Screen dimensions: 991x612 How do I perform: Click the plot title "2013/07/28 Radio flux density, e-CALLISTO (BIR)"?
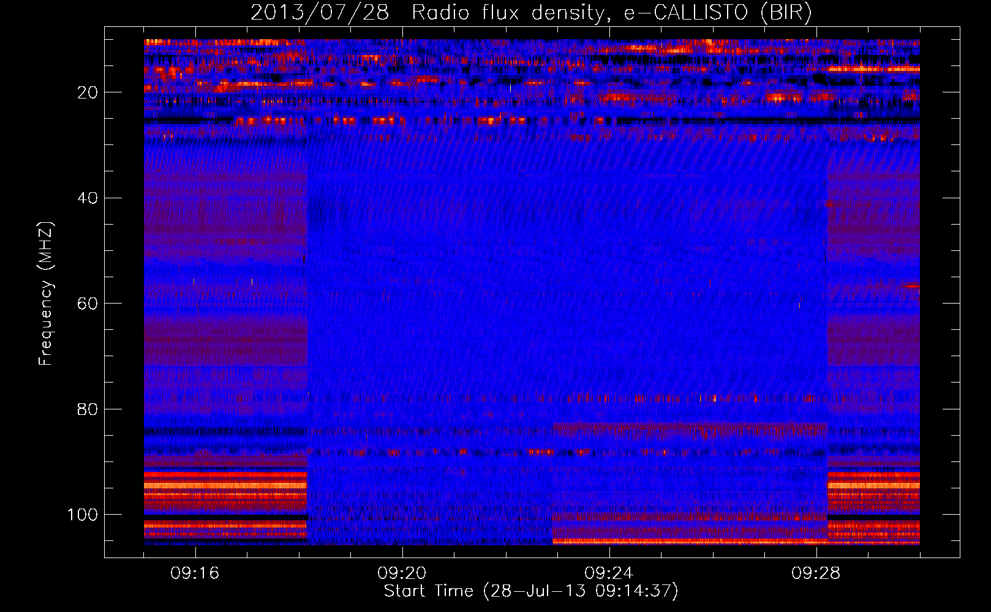pos(531,12)
